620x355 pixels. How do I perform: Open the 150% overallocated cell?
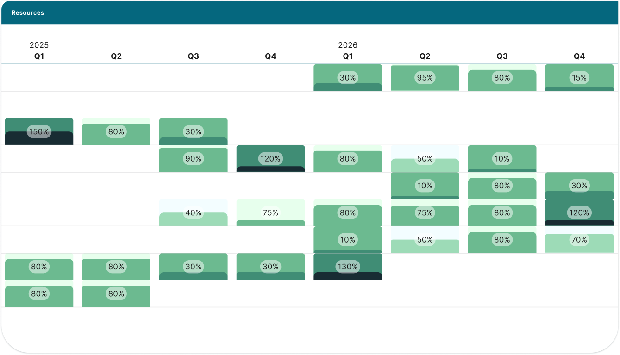39,132
